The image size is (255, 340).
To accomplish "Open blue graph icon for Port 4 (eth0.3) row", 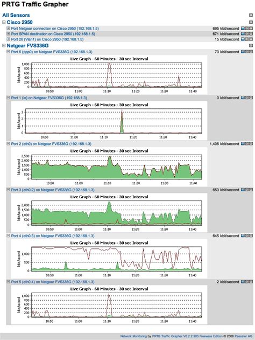I will 243,235.
